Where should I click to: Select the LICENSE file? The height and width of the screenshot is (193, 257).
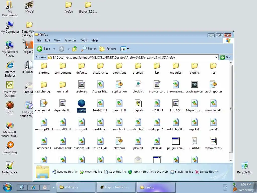pyautogui.click(x=175, y=106)
